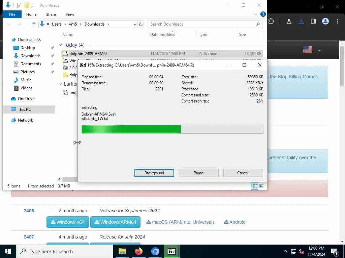This screenshot has width=345, height=258.
Task: Send extraction to Background
Action: (x=154, y=173)
